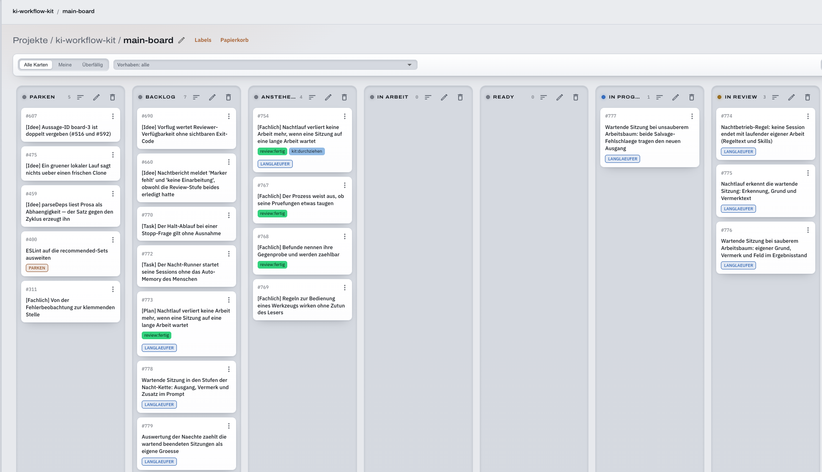Switch to the Meine filter
Viewport: 822px width, 472px height.
(x=65, y=65)
